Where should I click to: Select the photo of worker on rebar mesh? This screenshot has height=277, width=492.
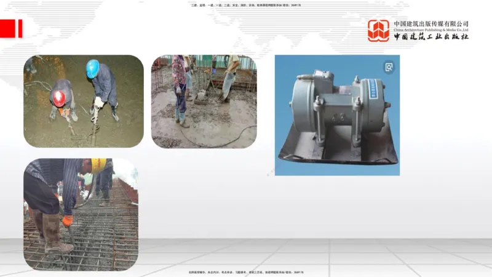click(81, 214)
